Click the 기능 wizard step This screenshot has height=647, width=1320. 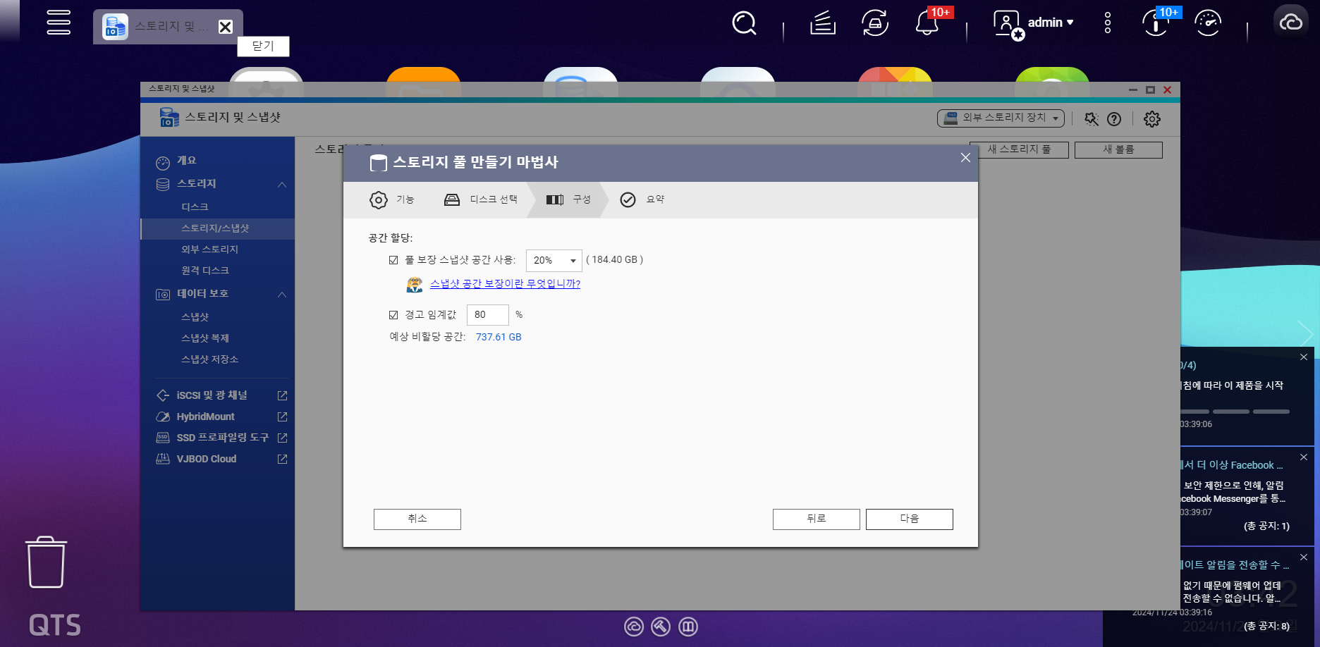coord(392,200)
